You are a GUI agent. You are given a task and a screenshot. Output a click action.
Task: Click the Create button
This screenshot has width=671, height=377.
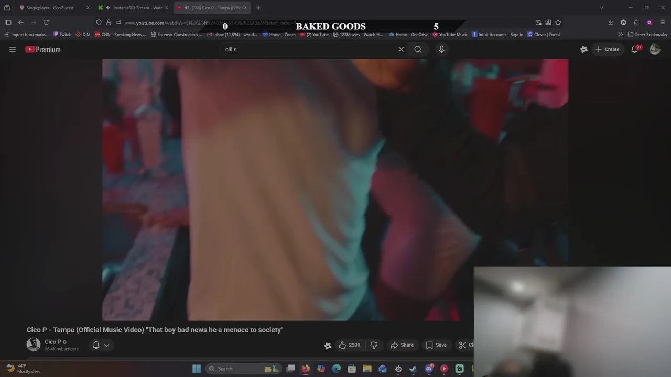[x=607, y=49]
